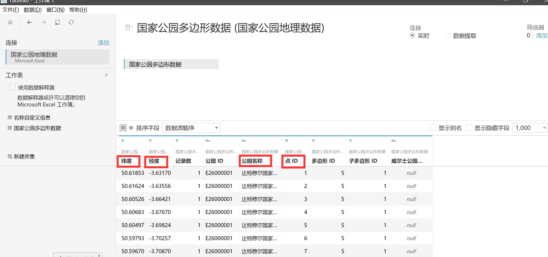This screenshot has width=548, height=257.
Task: Toggle the 显示别名 checkbox
Action: point(433,128)
